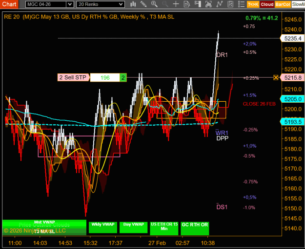
Task: Click the green order quantity 2 box
Action: click(123, 78)
